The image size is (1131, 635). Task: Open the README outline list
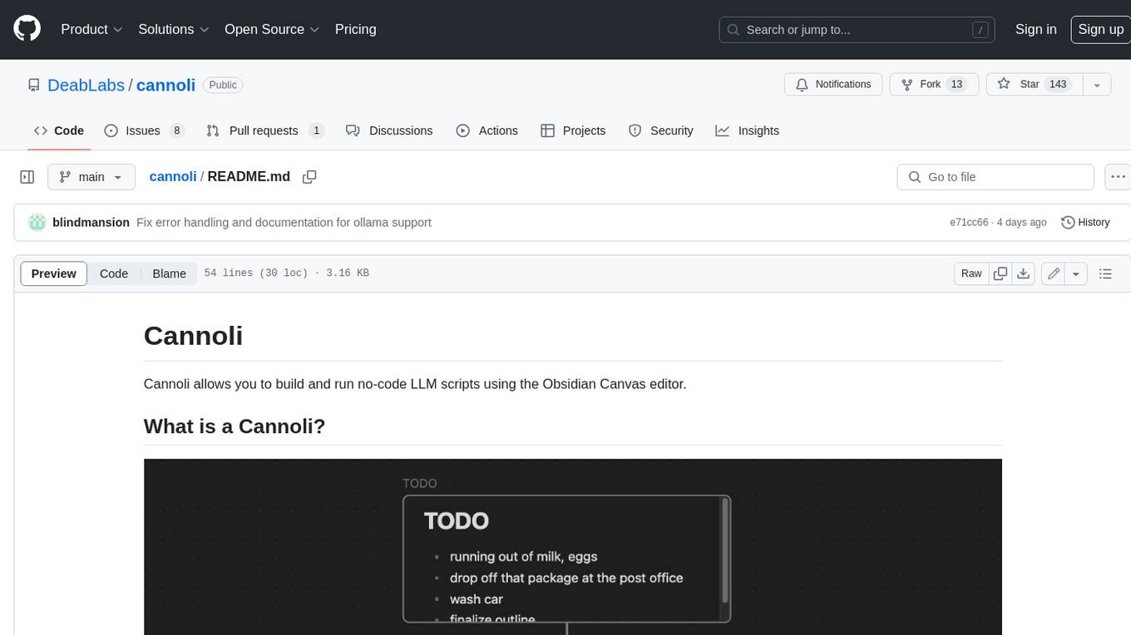[1105, 273]
